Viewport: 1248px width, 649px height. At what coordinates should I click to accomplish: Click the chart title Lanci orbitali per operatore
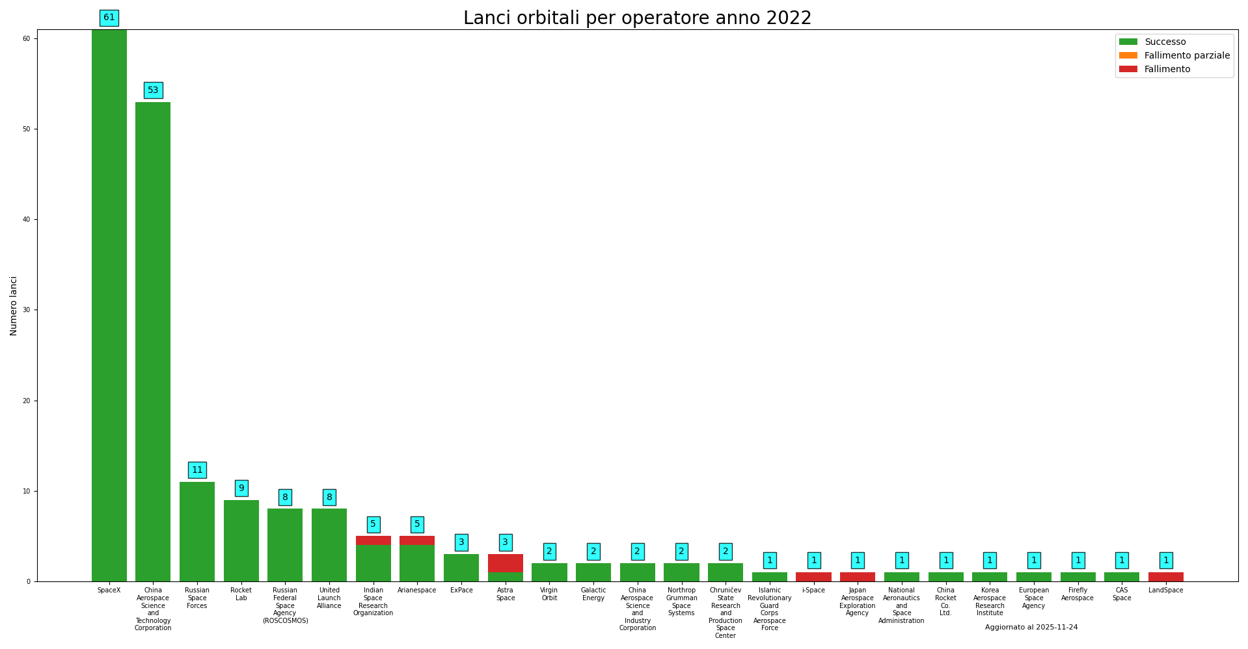click(x=637, y=18)
